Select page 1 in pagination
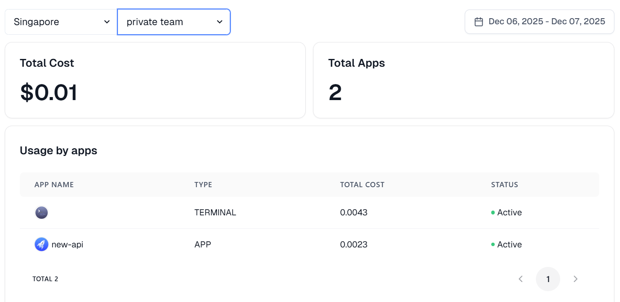The height and width of the screenshot is (302, 620). pyautogui.click(x=548, y=279)
